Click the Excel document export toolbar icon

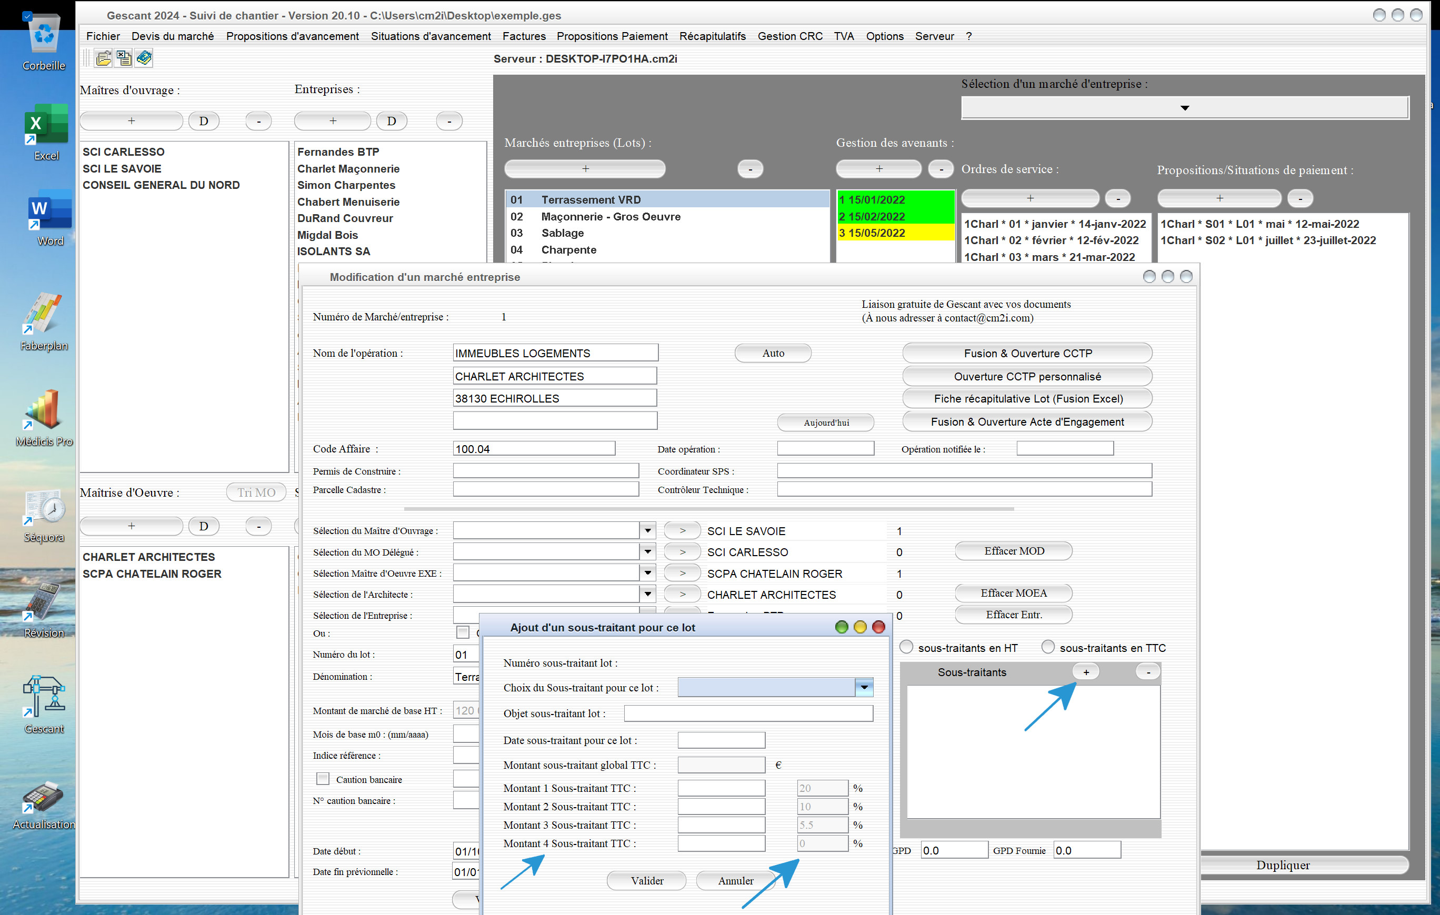tap(124, 58)
